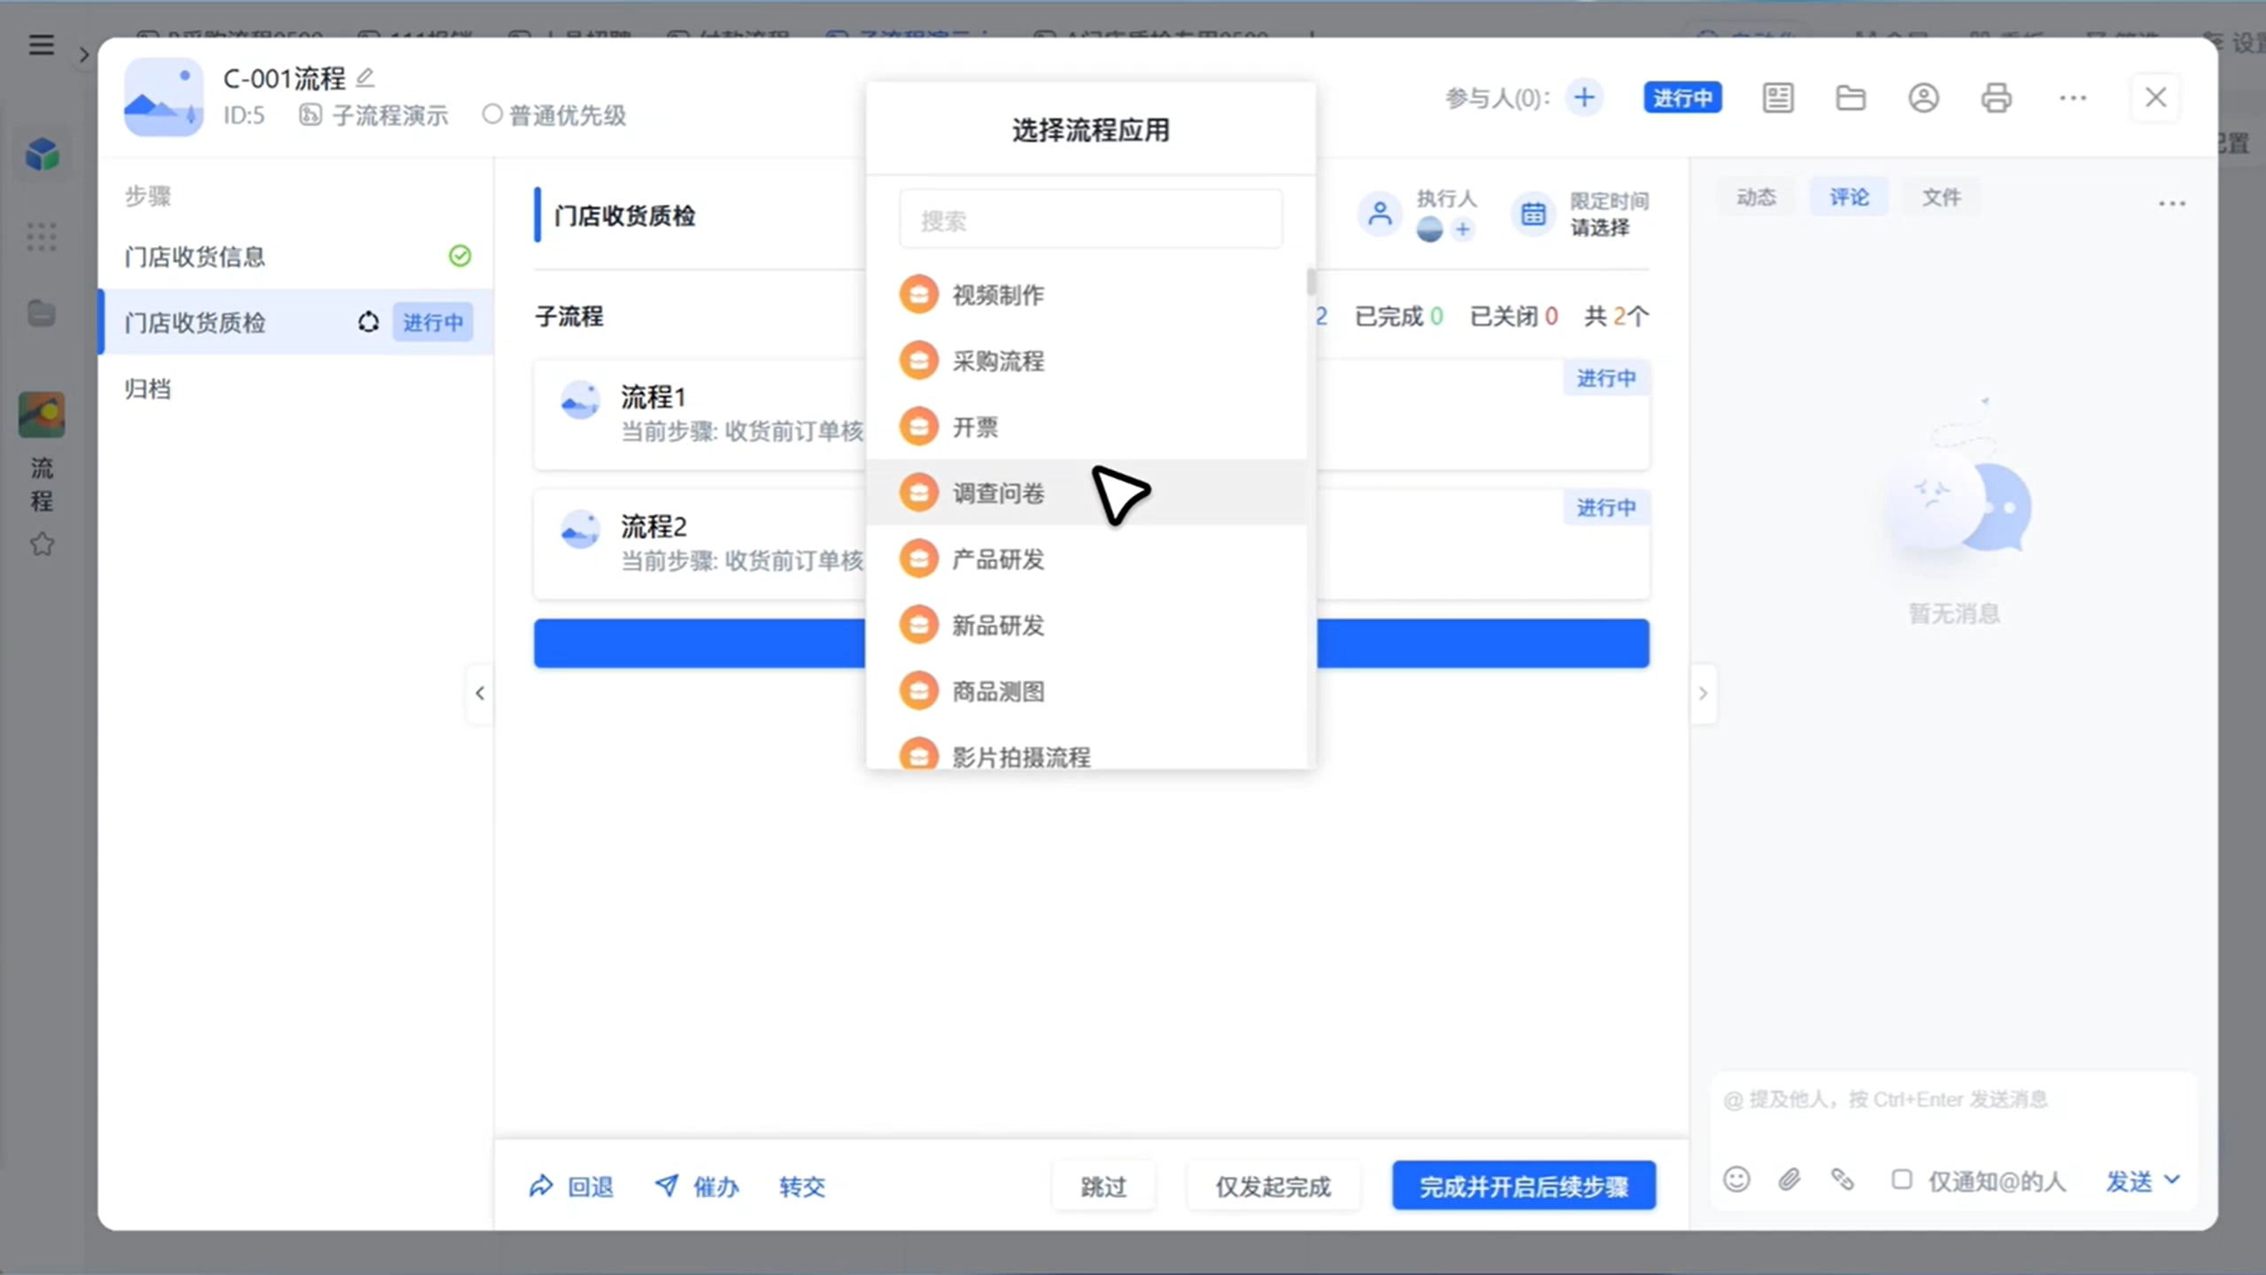Click the 已完成 0 counter

[x=1398, y=316]
